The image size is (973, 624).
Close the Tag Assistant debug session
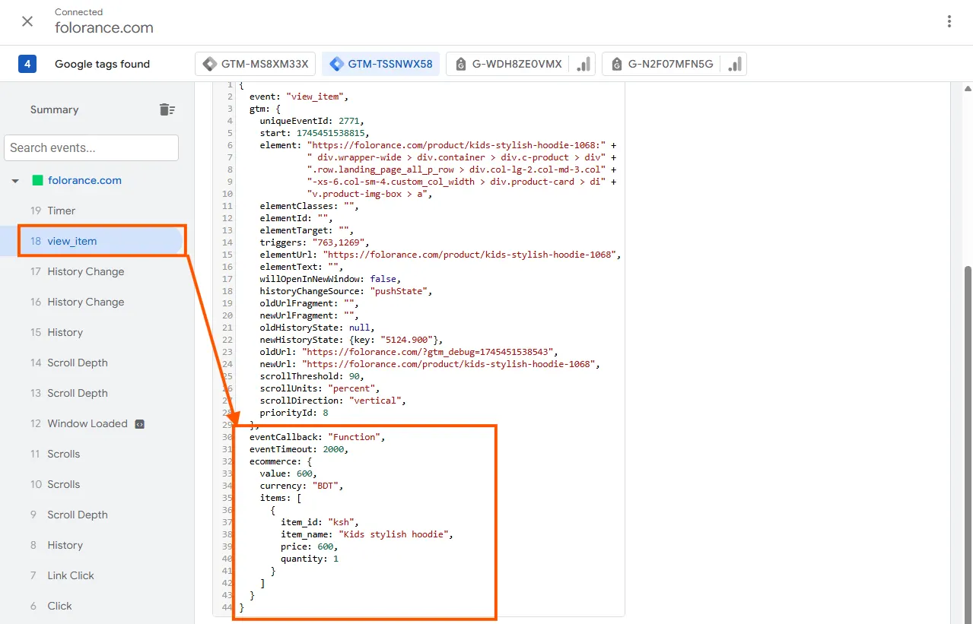(27, 21)
